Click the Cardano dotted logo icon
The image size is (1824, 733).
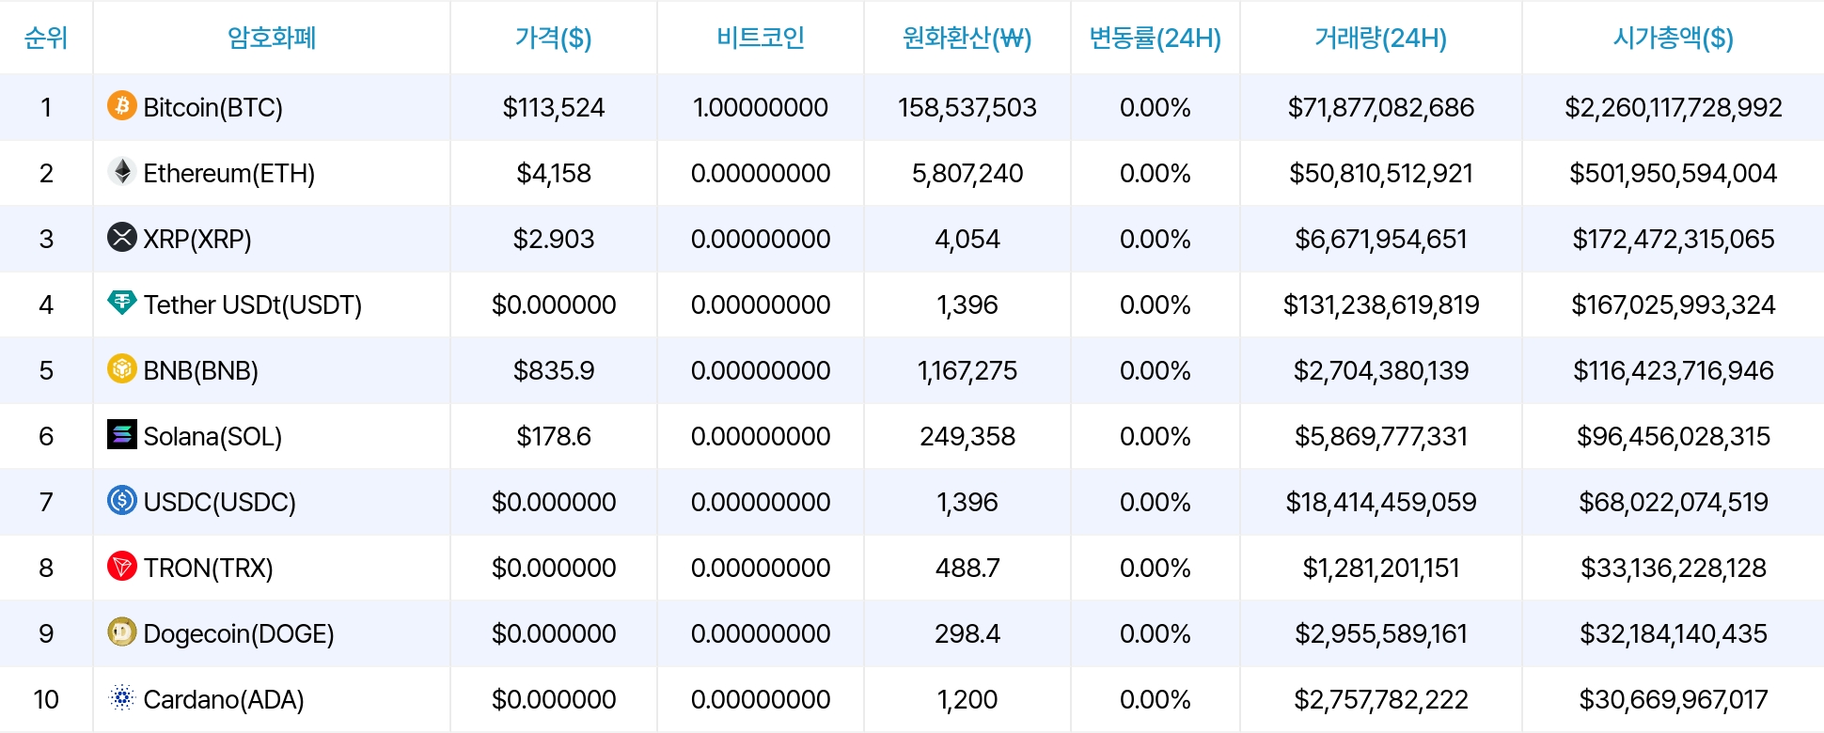(x=122, y=697)
